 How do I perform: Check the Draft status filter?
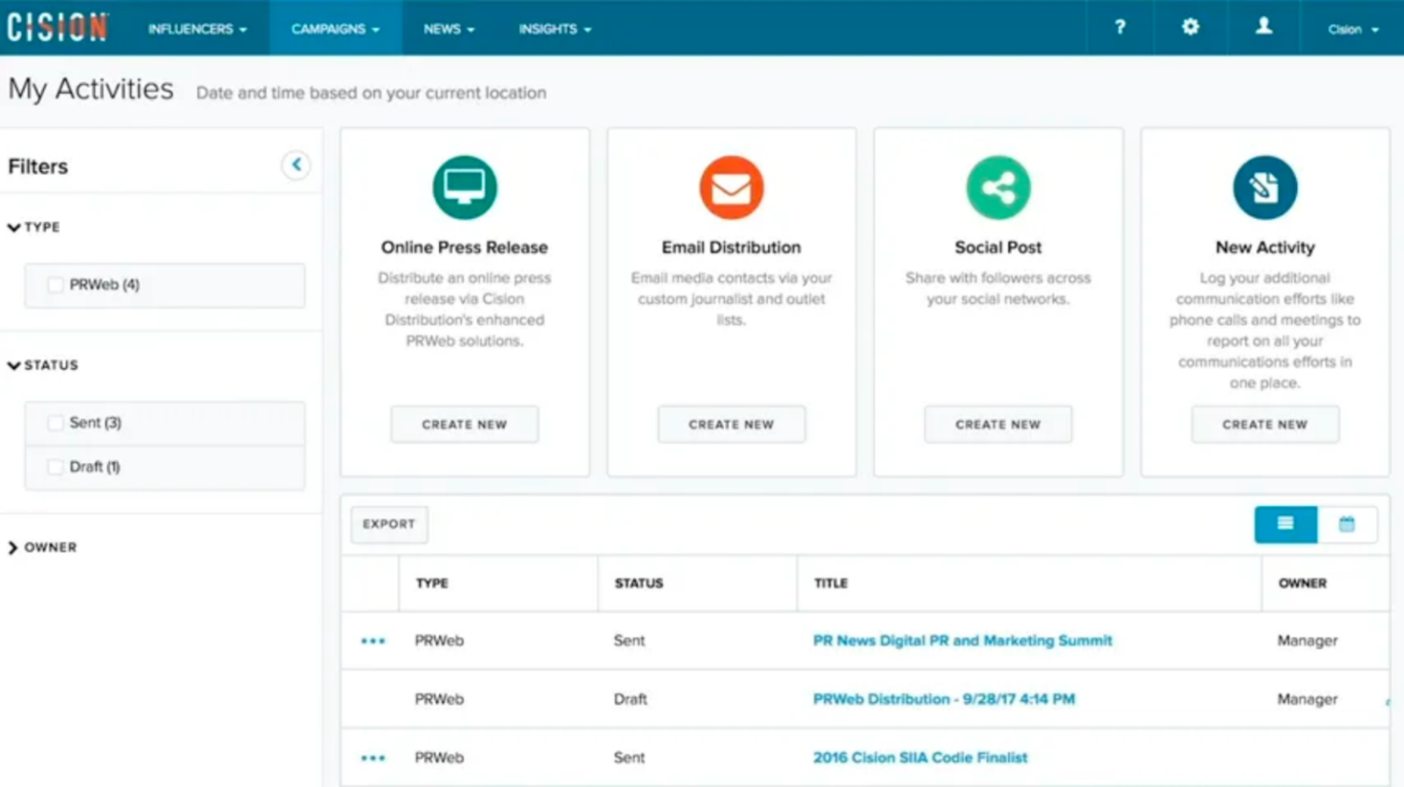[55, 466]
